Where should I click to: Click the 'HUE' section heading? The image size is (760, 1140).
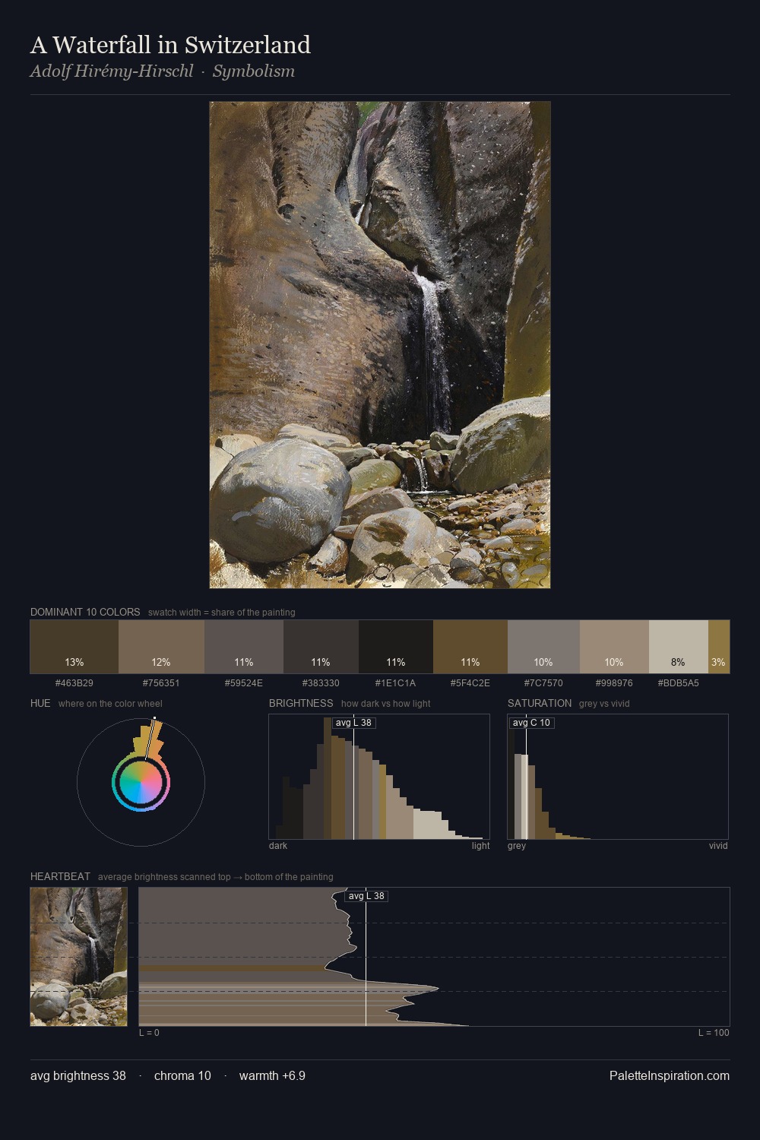(x=40, y=703)
